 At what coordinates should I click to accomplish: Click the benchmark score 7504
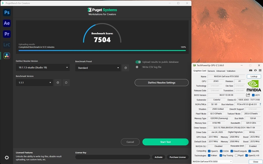tap(102, 40)
